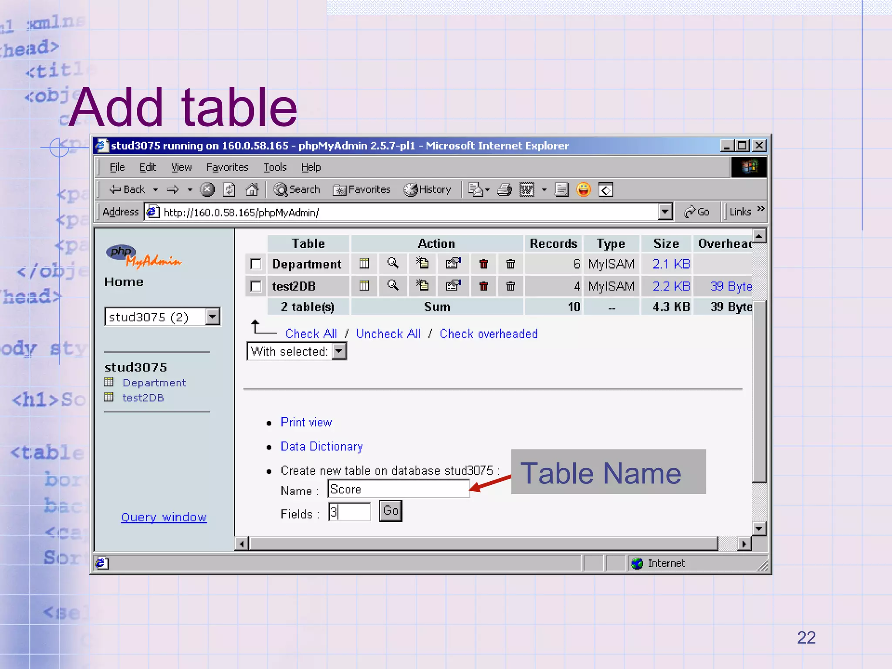Open the Favorites toolbar button
Image resolution: width=892 pixels, height=669 pixels.
362,189
